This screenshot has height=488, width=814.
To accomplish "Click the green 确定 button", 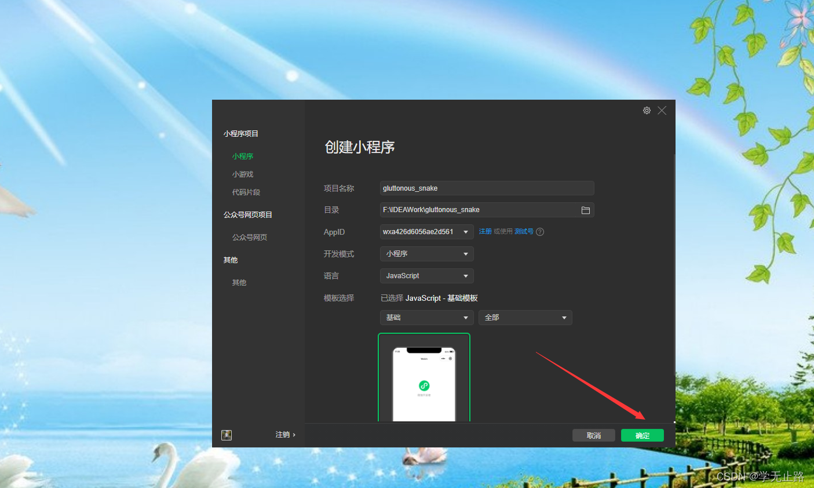I will (x=643, y=435).
